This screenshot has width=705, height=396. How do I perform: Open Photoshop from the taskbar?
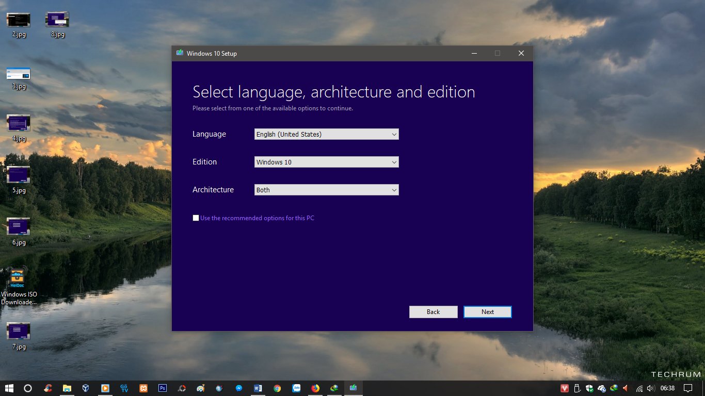(x=163, y=388)
